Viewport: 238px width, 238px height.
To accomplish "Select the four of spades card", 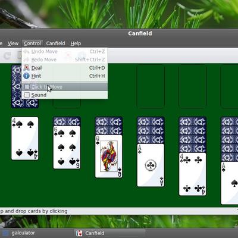I will click(25, 138).
